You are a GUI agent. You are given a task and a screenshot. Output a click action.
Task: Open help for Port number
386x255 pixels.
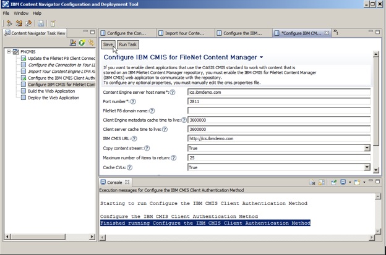tap(133, 101)
